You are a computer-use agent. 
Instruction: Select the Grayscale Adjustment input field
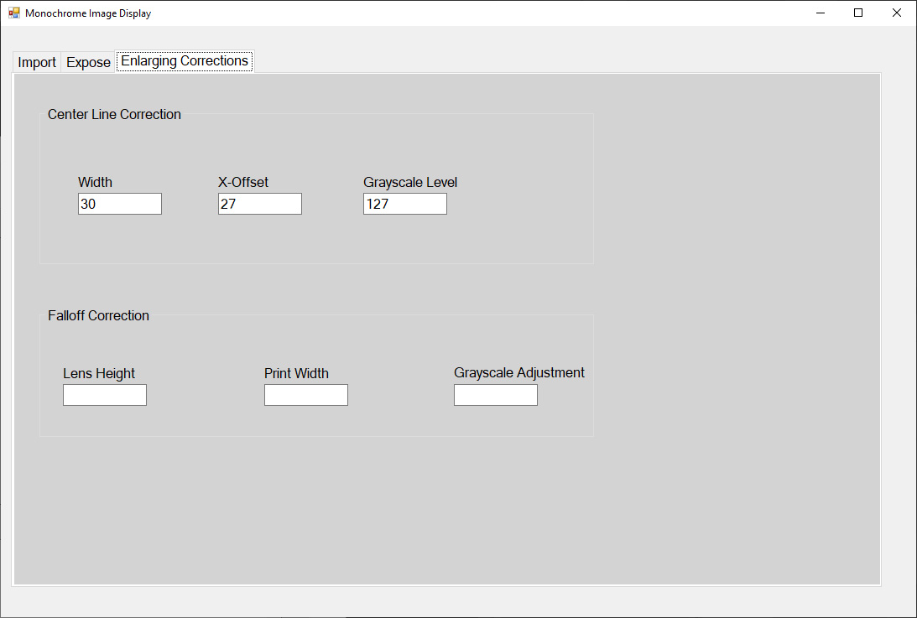495,395
